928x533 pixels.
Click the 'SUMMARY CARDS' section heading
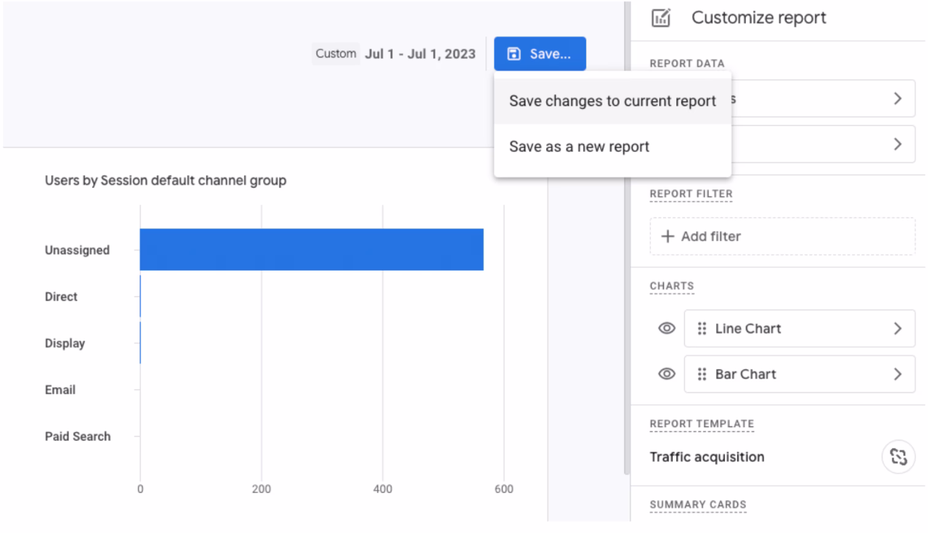pos(698,505)
